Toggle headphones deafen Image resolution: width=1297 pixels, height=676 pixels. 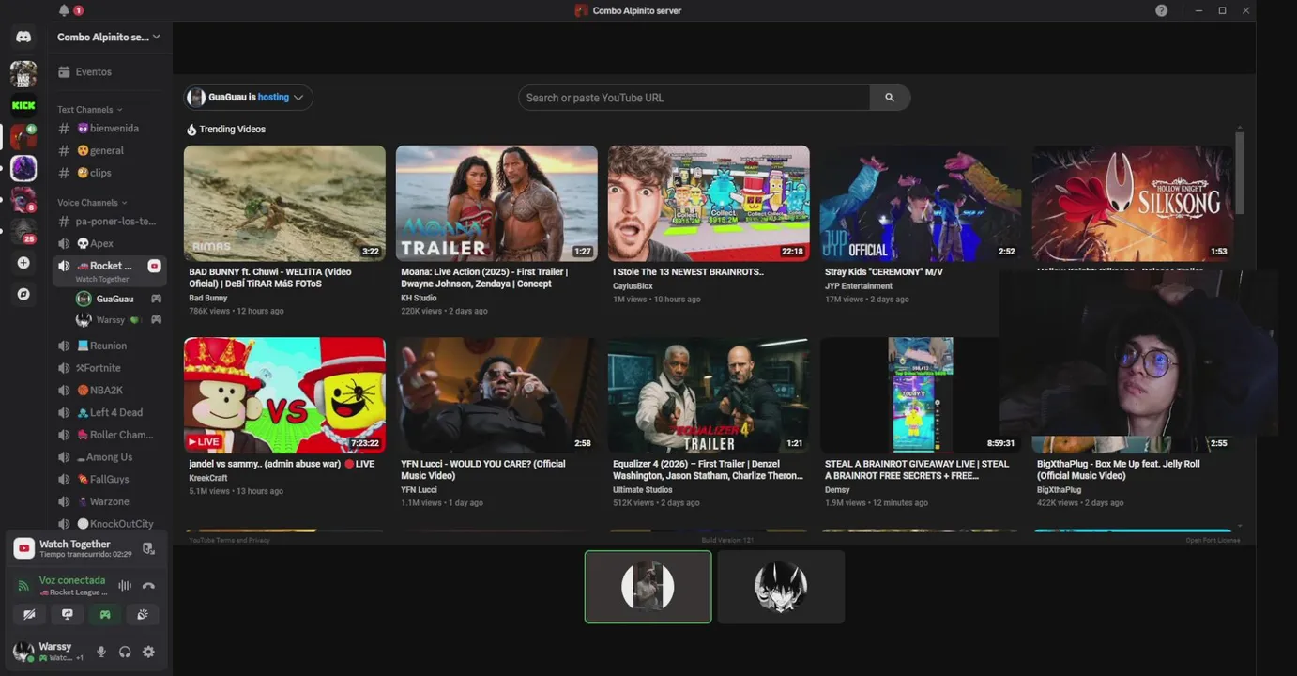(125, 652)
